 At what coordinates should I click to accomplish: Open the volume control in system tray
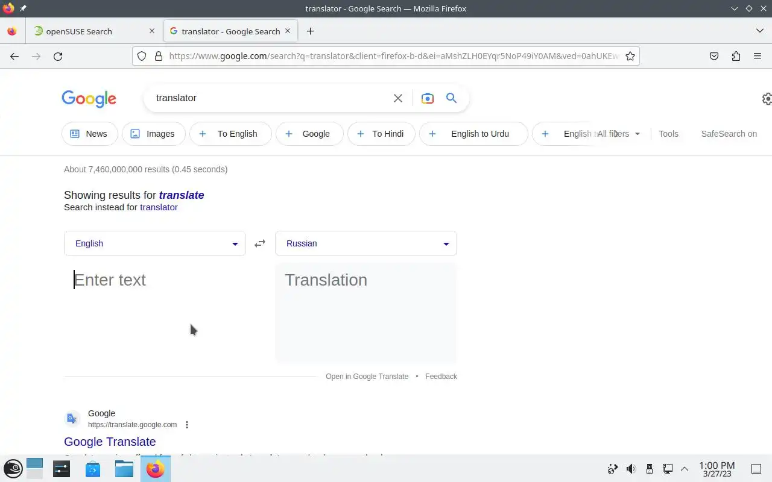click(x=631, y=469)
